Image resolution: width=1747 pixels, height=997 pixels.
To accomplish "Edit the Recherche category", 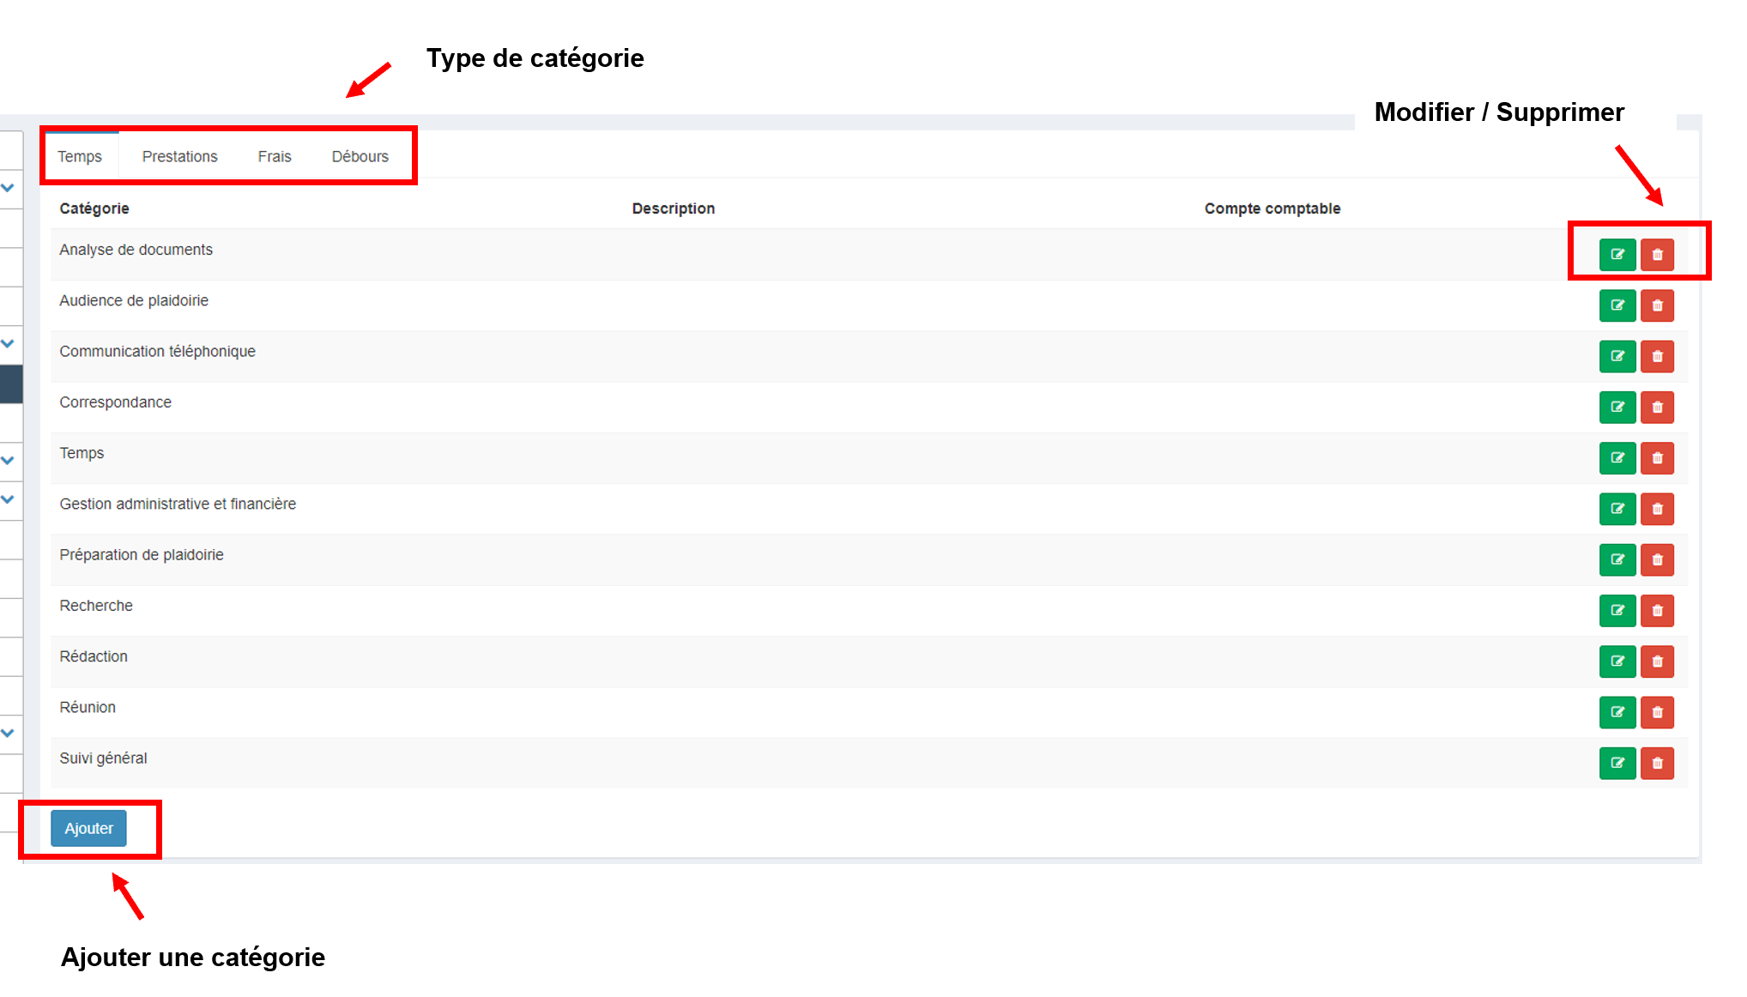I will [x=1617, y=610].
